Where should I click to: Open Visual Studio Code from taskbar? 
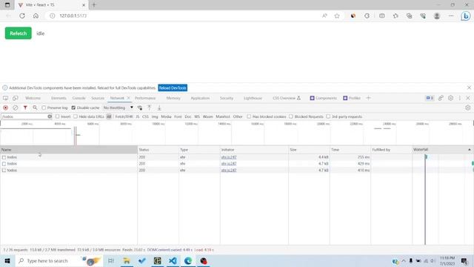tap(173, 260)
